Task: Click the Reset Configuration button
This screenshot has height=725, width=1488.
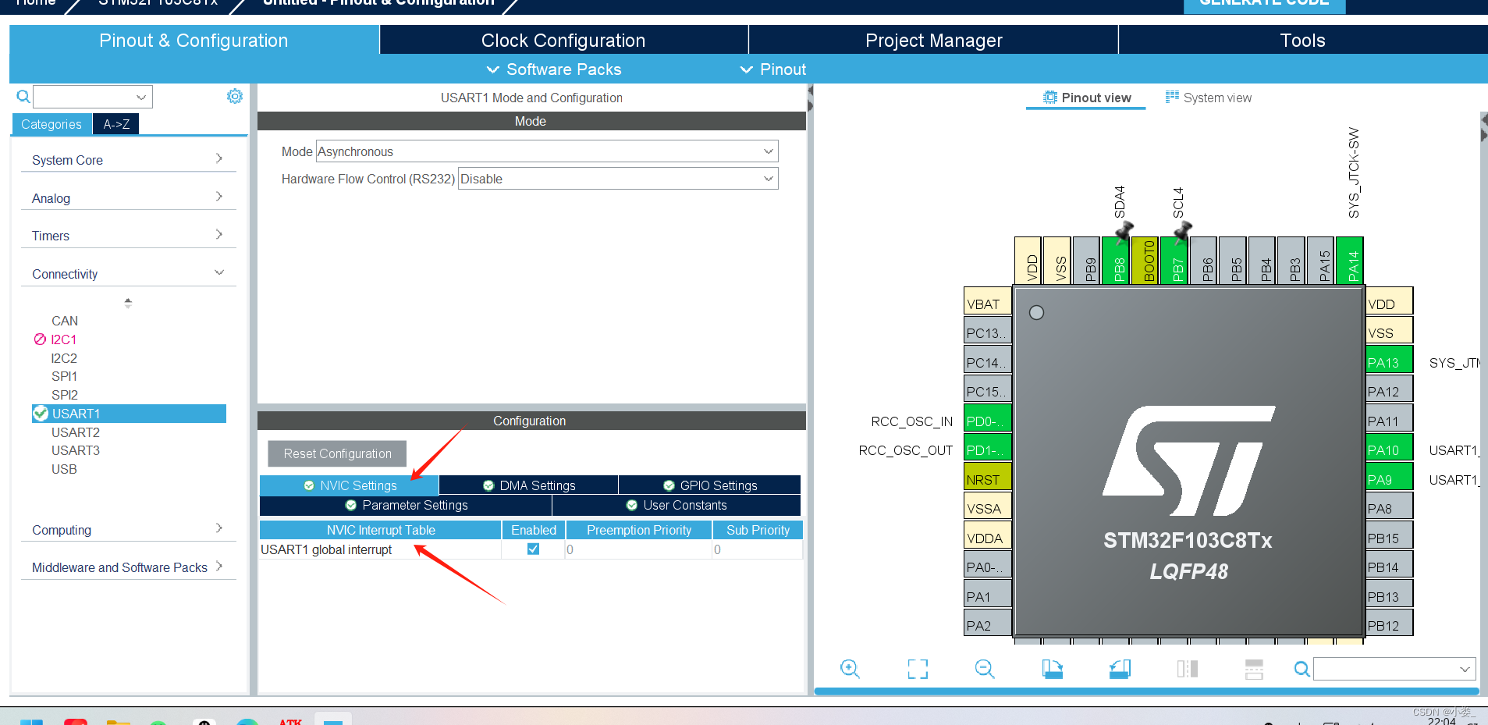Action: point(337,453)
